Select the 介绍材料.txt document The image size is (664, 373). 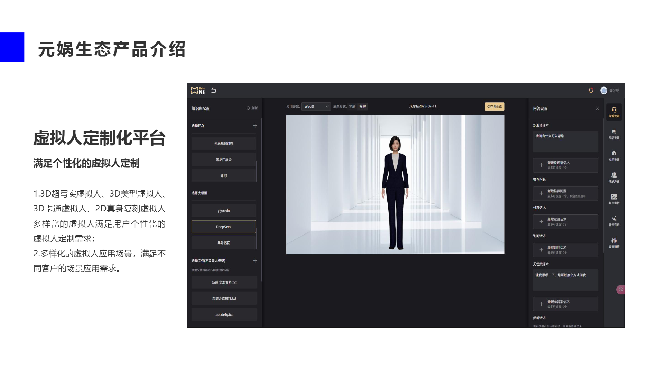(224, 298)
